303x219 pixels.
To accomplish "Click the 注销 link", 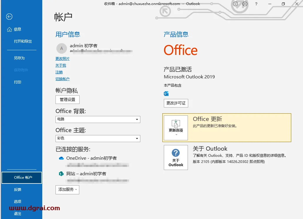I will (59, 72).
